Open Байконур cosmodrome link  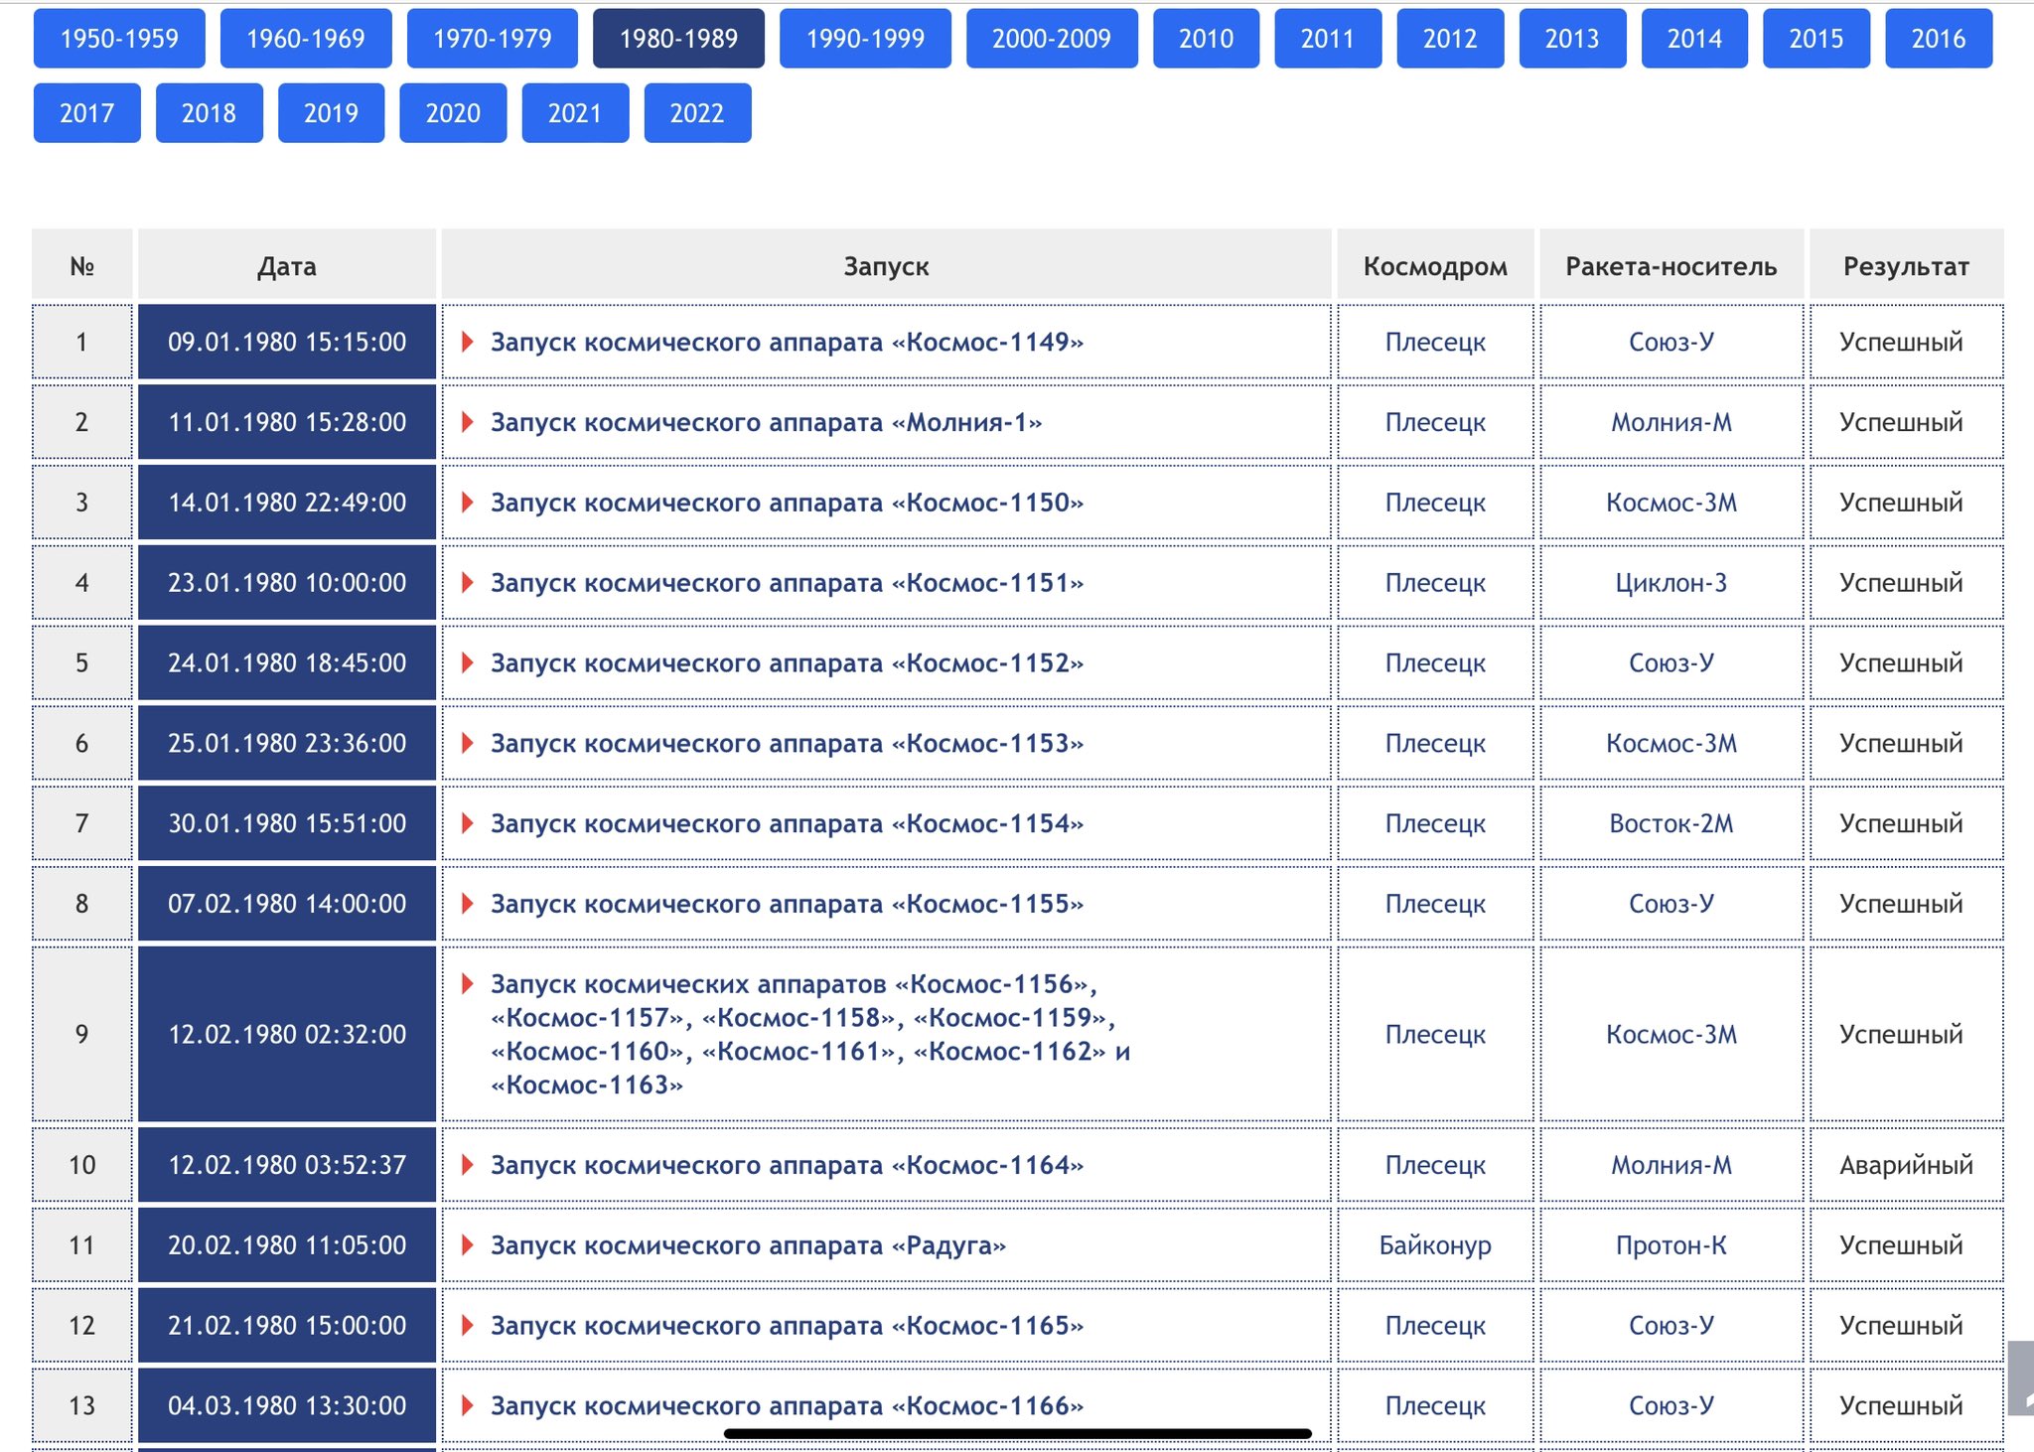click(x=1434, y=1245)
